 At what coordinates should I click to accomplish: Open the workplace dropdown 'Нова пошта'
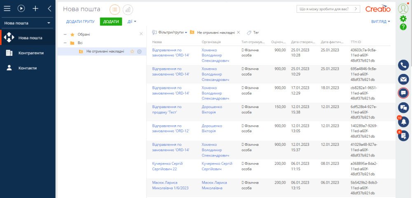27,23
